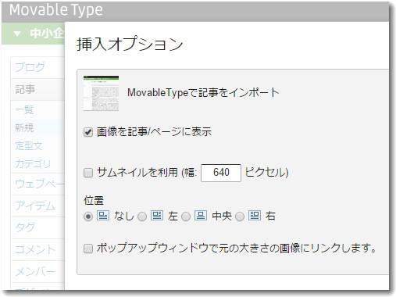Screen dimensions: 396x297
Task: Expand the '中小企' site dropdown arrow
Action: 17,34
